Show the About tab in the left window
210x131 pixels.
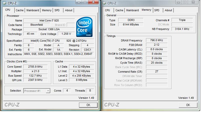point(68,10)
